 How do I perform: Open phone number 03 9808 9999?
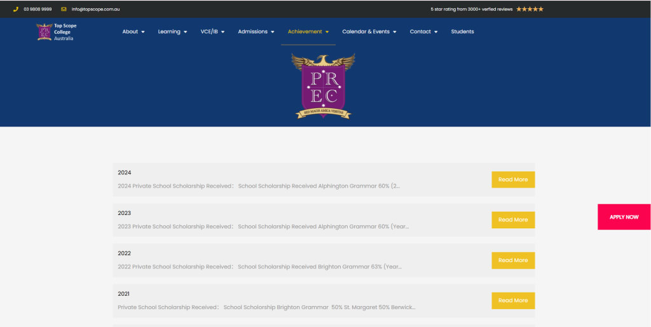(38, 9)
